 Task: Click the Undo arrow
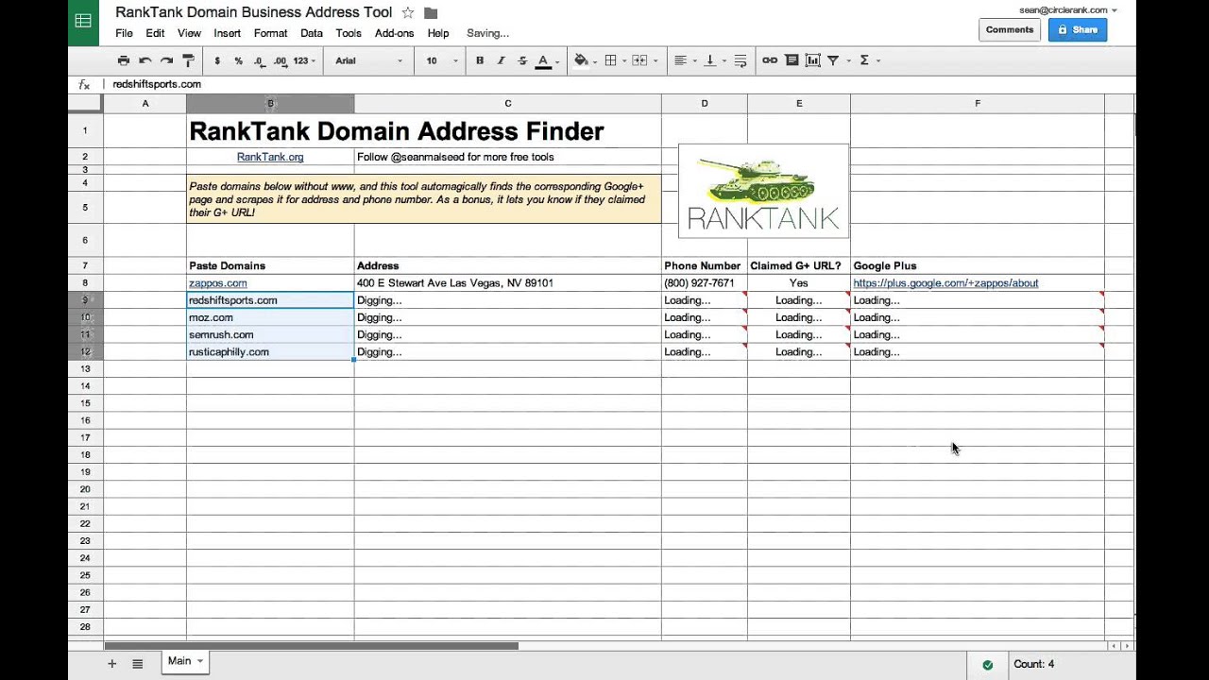point(145,60)
